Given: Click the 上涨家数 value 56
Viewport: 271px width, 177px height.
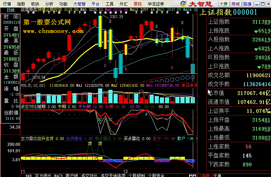Looking at the screenshot, I should pos(249,147).
